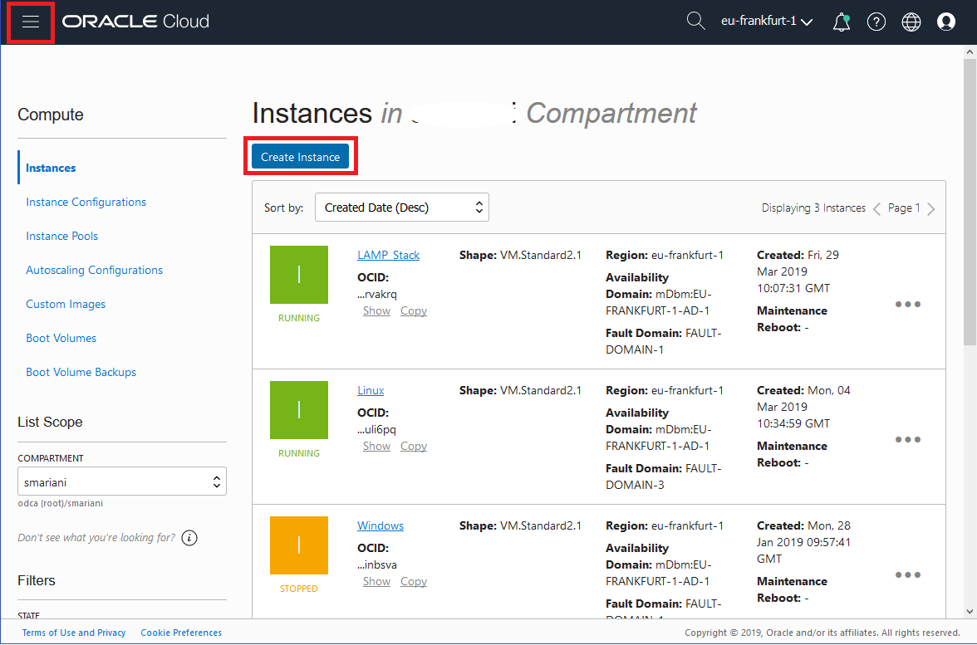Open Instance Pools in sidebar
Screen dimensions: 977x645
coord(61,236)
